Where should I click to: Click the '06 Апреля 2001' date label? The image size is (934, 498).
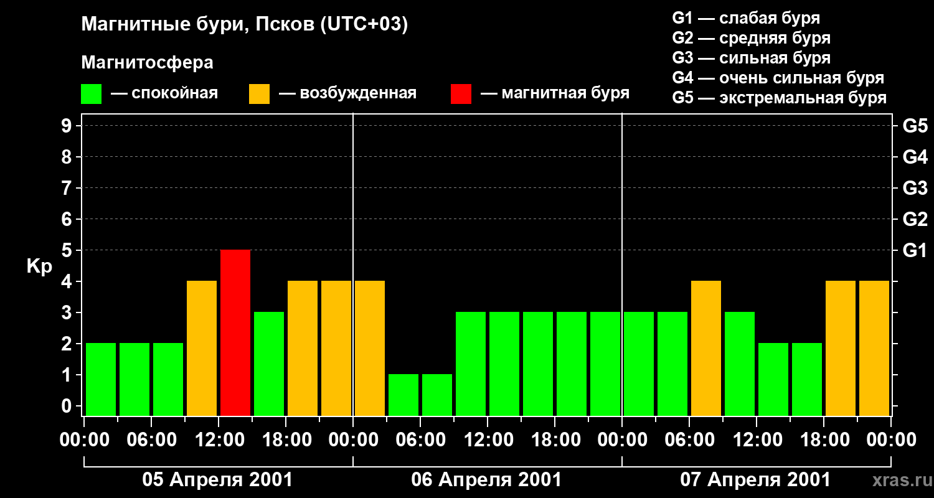pos(486,480)
